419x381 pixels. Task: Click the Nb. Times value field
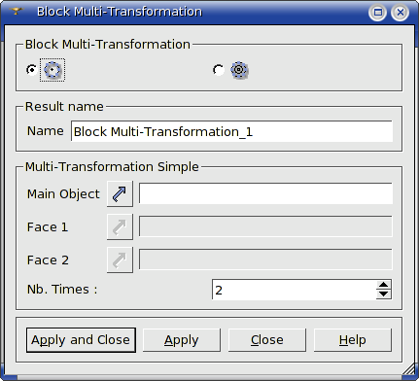(295, 290)
